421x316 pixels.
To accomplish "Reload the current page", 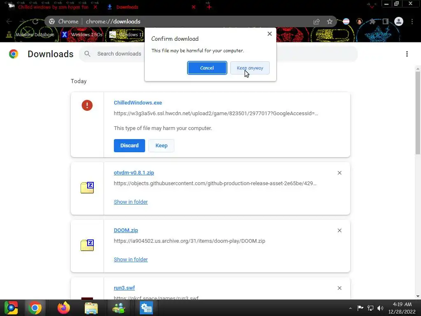I will point(35,21).
